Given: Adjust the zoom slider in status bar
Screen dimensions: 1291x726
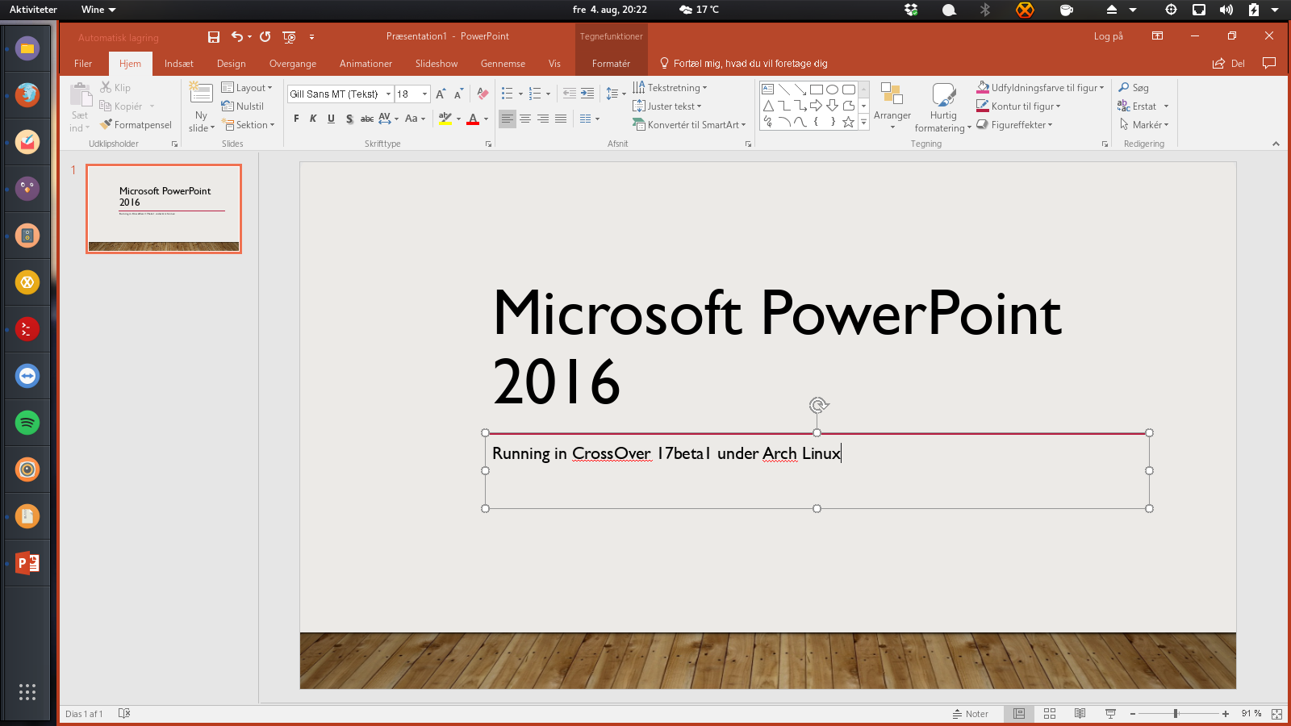Looking at the screenshot, I should pyautogui.click(x=1176, y=714).
